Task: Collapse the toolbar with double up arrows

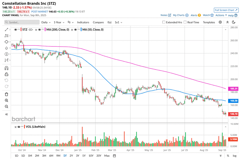Action: [227, 22]
